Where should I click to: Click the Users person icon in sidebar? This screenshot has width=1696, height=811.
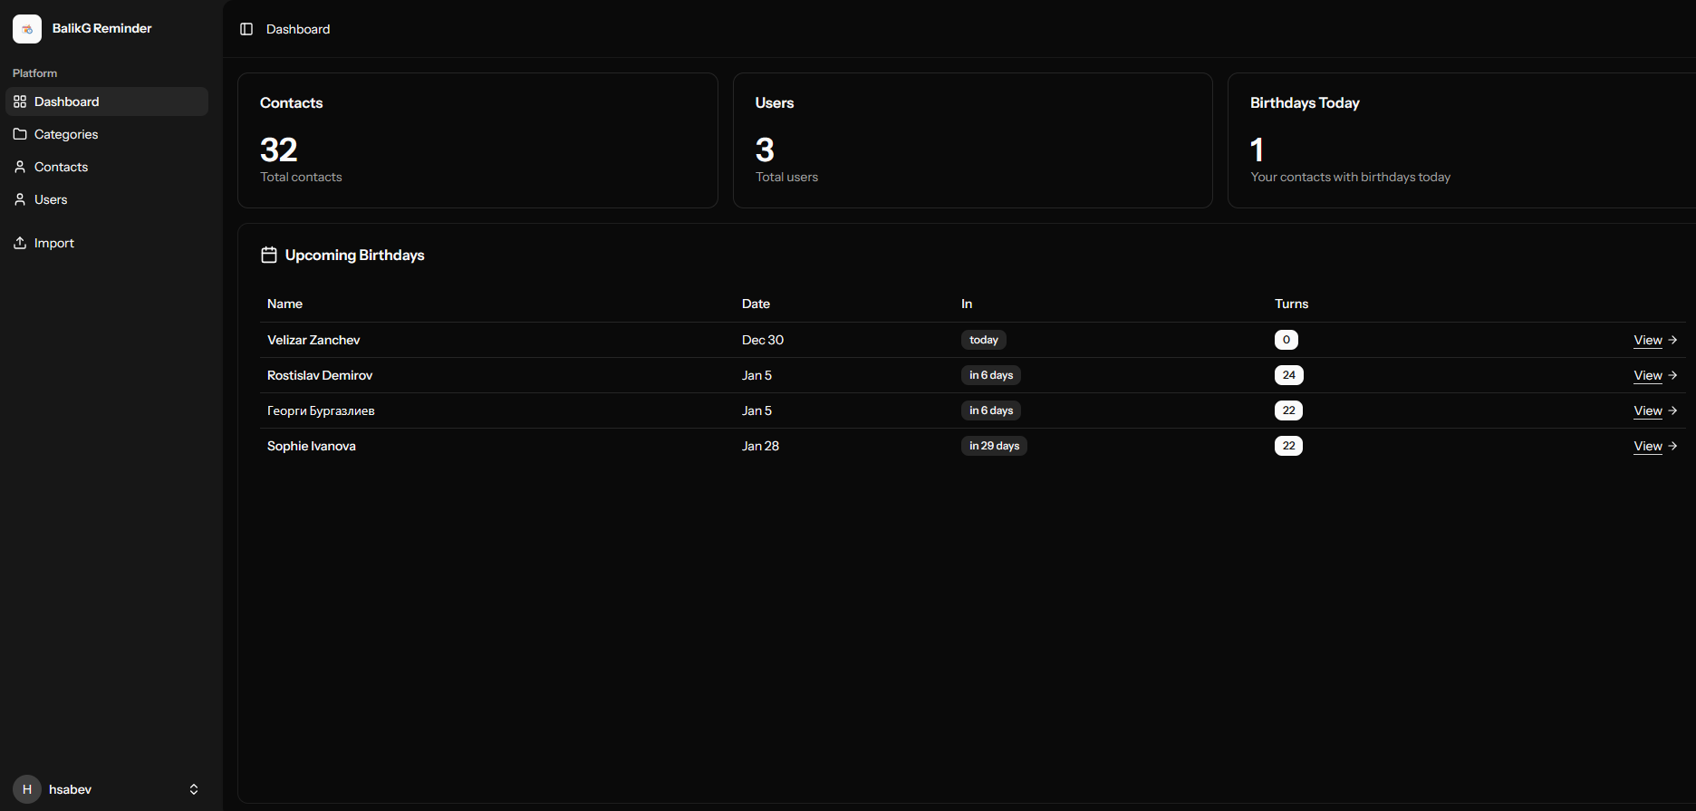20,199
